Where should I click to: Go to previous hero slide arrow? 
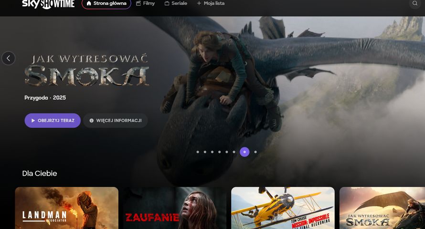coord(9,58)
